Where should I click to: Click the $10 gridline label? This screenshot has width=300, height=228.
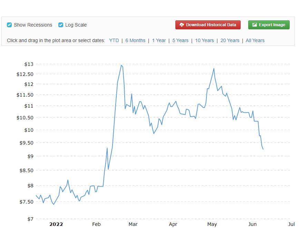point(29,130)
